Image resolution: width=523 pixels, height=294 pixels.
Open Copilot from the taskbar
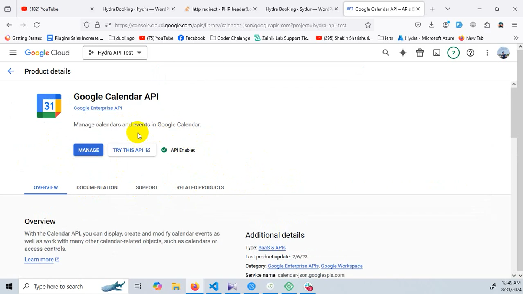click(157, 287)
